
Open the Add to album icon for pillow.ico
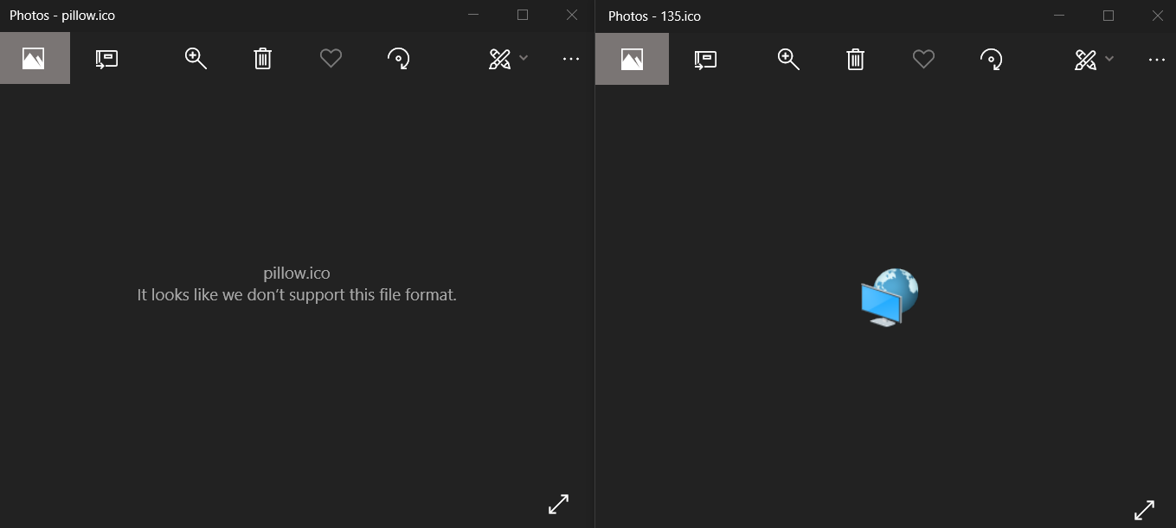[x=106, y=58]
